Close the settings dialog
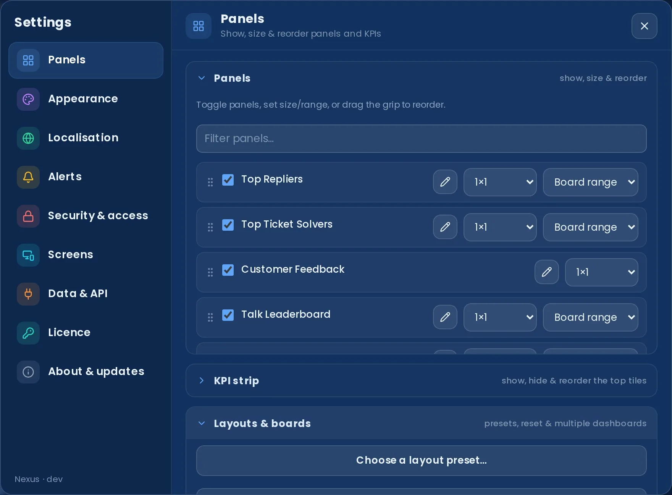 (x=645, y=26)
